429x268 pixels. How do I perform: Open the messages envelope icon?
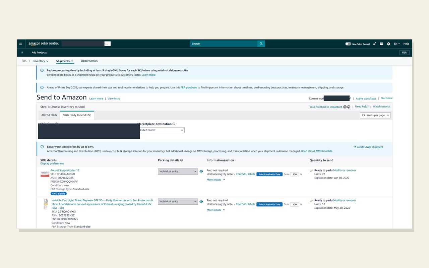click(x=381, y=44)
